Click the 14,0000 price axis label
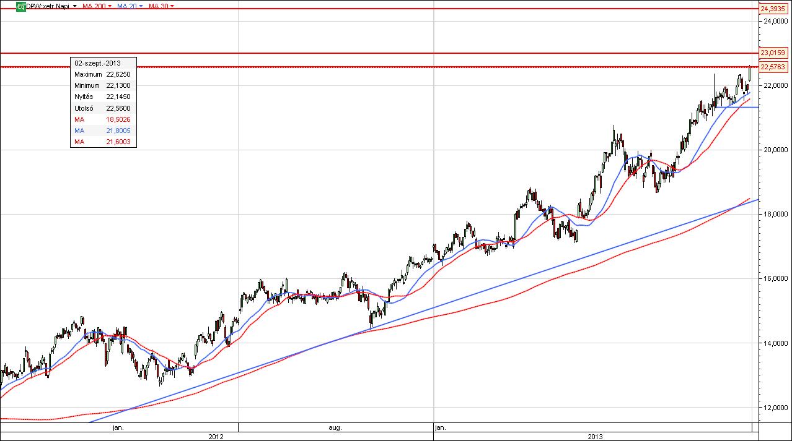This screenshot has width=792, height=441. tap(775, 343)
